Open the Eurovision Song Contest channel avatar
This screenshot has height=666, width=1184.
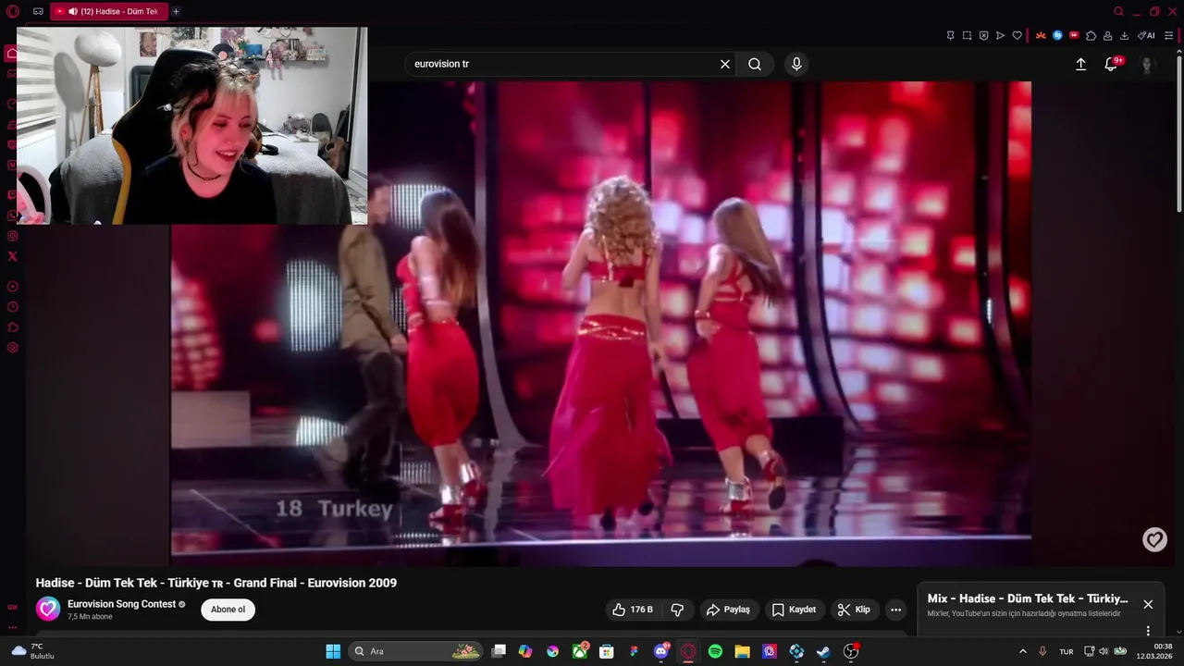click(x=48, y=609)
